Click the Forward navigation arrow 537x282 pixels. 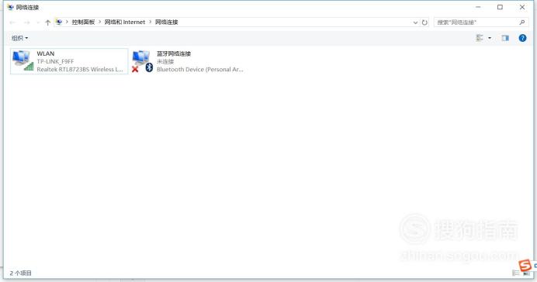(26, 22)
